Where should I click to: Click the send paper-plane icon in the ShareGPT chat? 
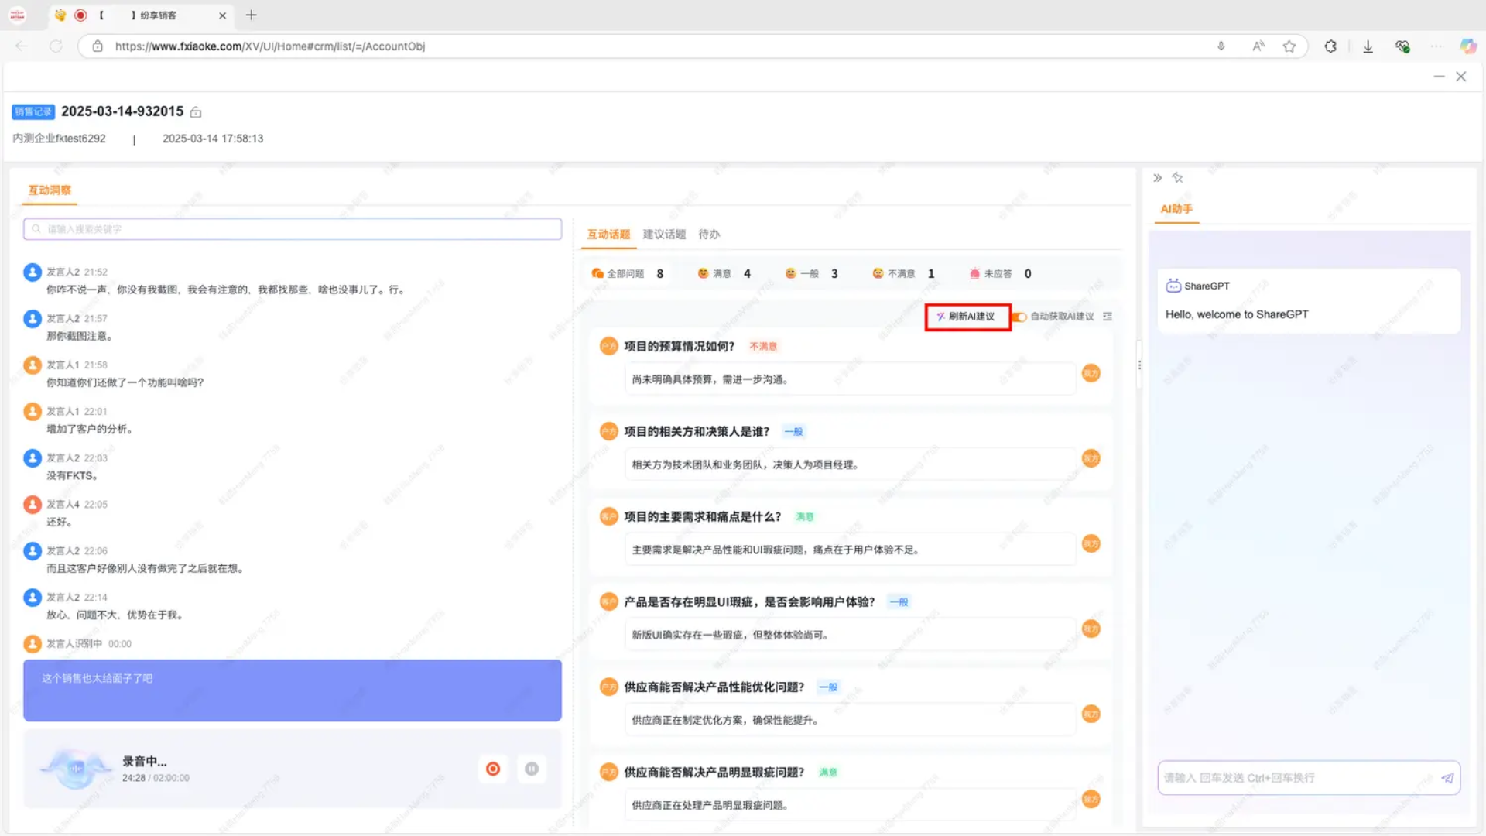coord(1447,778)
